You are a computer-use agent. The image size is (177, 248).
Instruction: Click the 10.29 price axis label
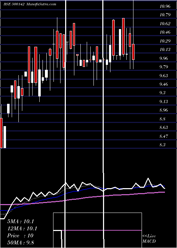tap(165, 41)
